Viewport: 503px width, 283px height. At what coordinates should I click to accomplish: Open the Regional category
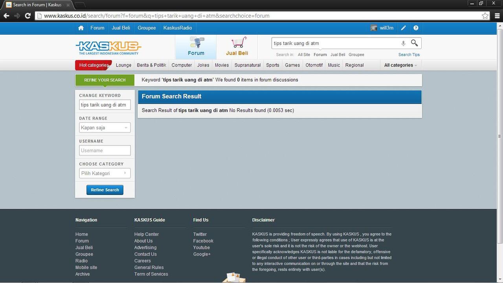354,65
